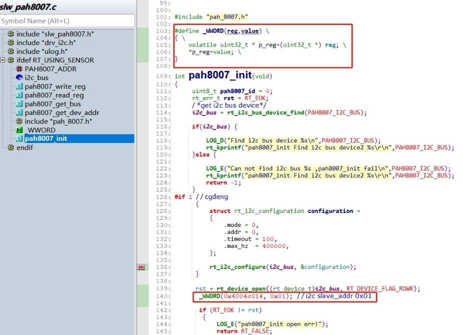The height and width of the screenshot is (335, 463).
Task: Select endif entry in symbol list
Action: (x=25, y=147)
